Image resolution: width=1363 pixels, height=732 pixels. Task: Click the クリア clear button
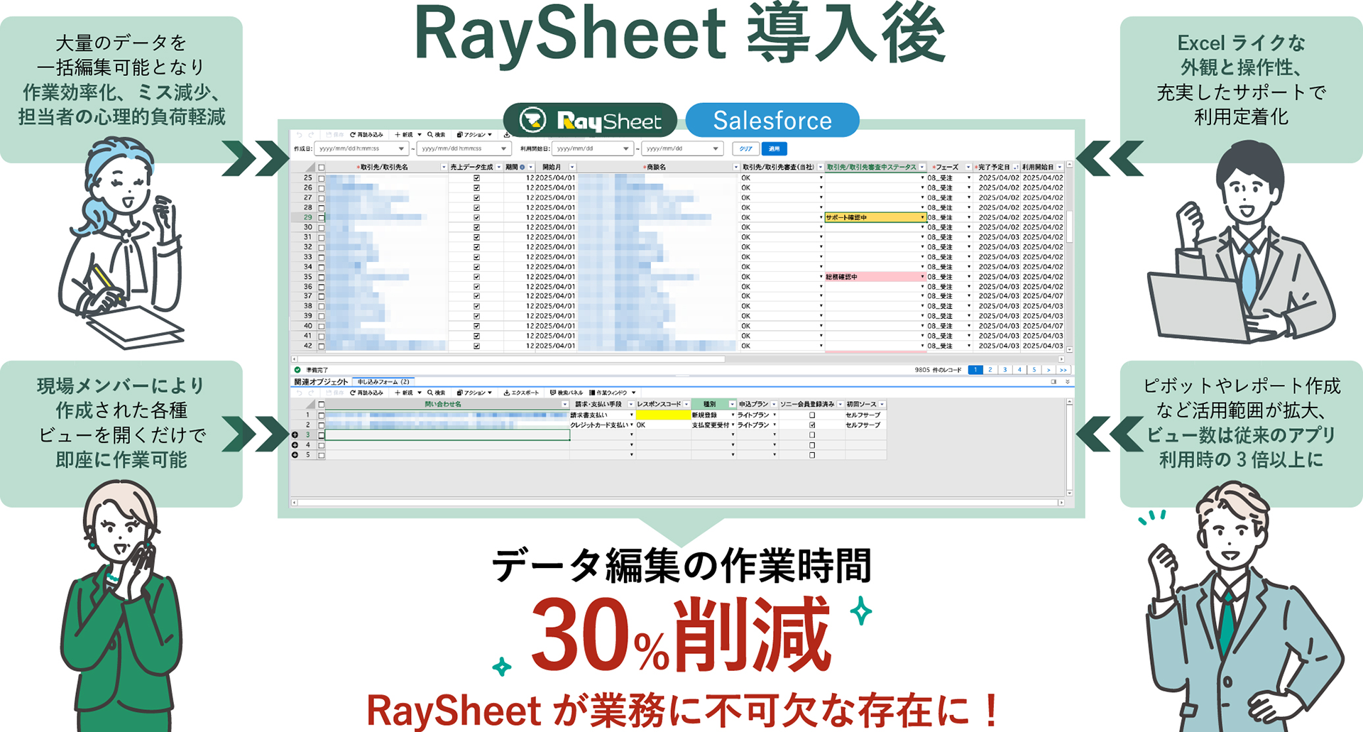click(x=745, y=149)
